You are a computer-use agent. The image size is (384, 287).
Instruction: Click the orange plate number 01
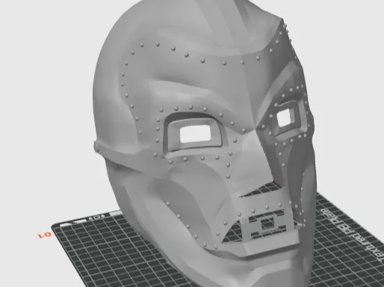coord(45,235)
